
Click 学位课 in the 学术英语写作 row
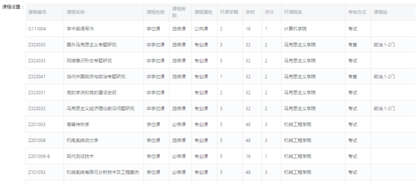coord(154,29)
